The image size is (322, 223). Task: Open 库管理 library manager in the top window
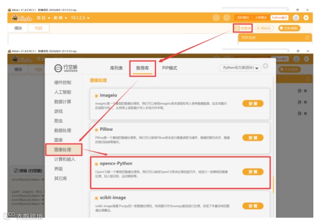243,28
